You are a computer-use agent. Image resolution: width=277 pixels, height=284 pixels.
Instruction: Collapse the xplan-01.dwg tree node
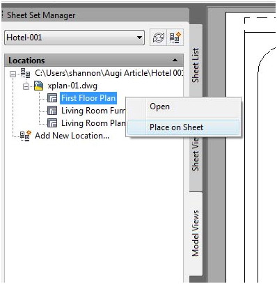coord(26,86)
